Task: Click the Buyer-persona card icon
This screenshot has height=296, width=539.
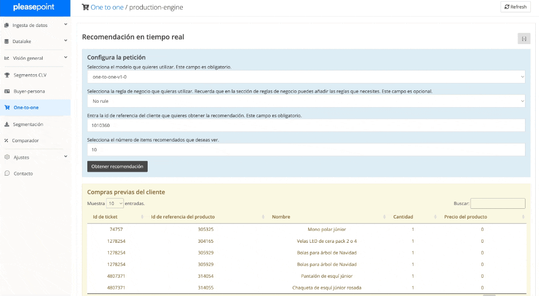Action: coord(7,91)
